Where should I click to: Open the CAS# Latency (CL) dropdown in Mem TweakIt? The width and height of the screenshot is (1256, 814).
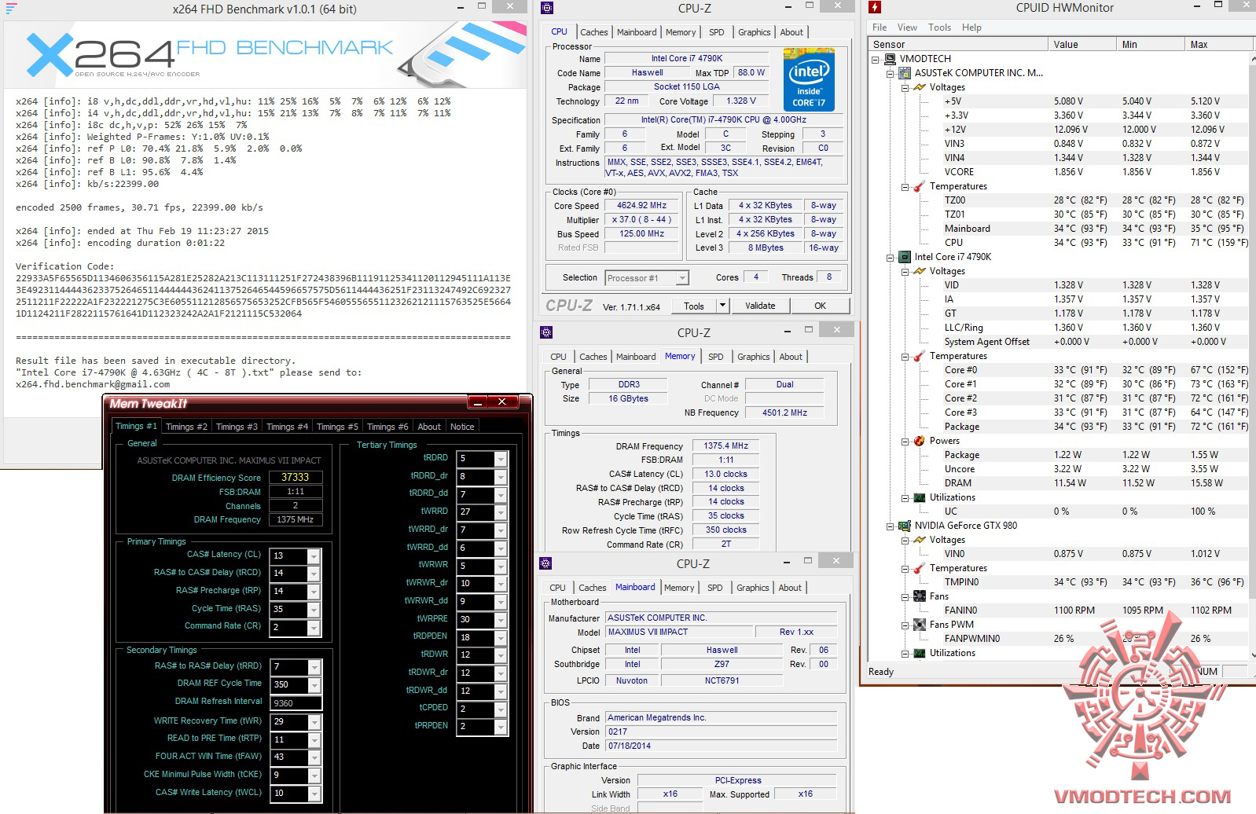314,555
